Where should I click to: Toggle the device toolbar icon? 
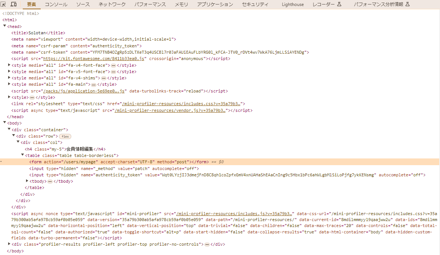[x=13, y=4]
